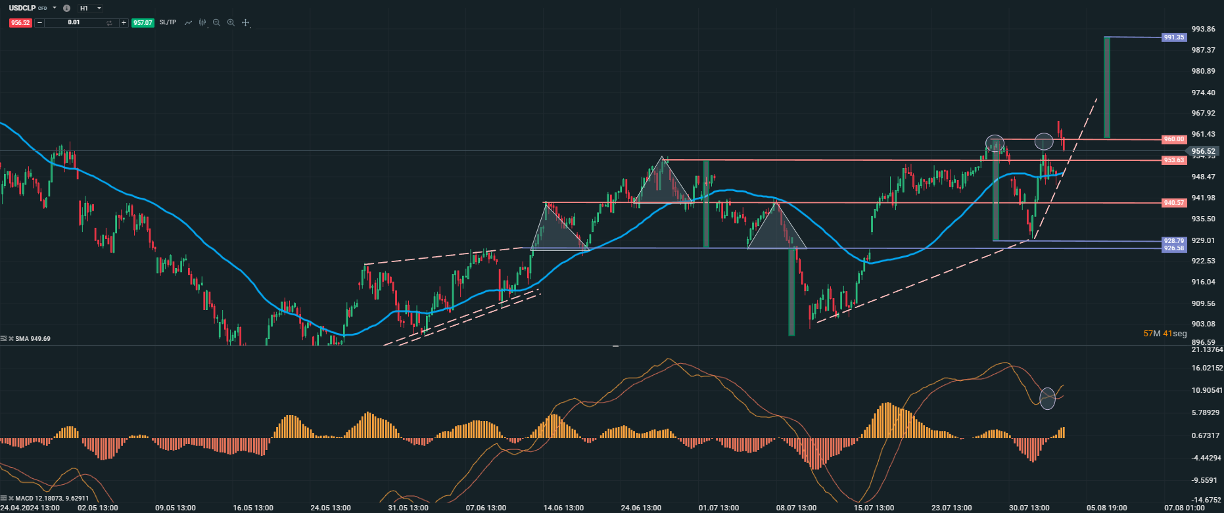The image size is (1224, 513).
Task: Open candlestick chart type selector
Action: (202, 23)
